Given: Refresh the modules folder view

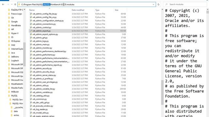Looking at the screenshot, I should 158,4.
